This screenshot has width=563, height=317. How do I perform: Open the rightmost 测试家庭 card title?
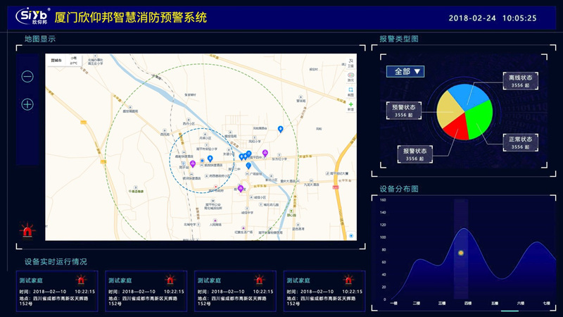(x=298, y=280)
